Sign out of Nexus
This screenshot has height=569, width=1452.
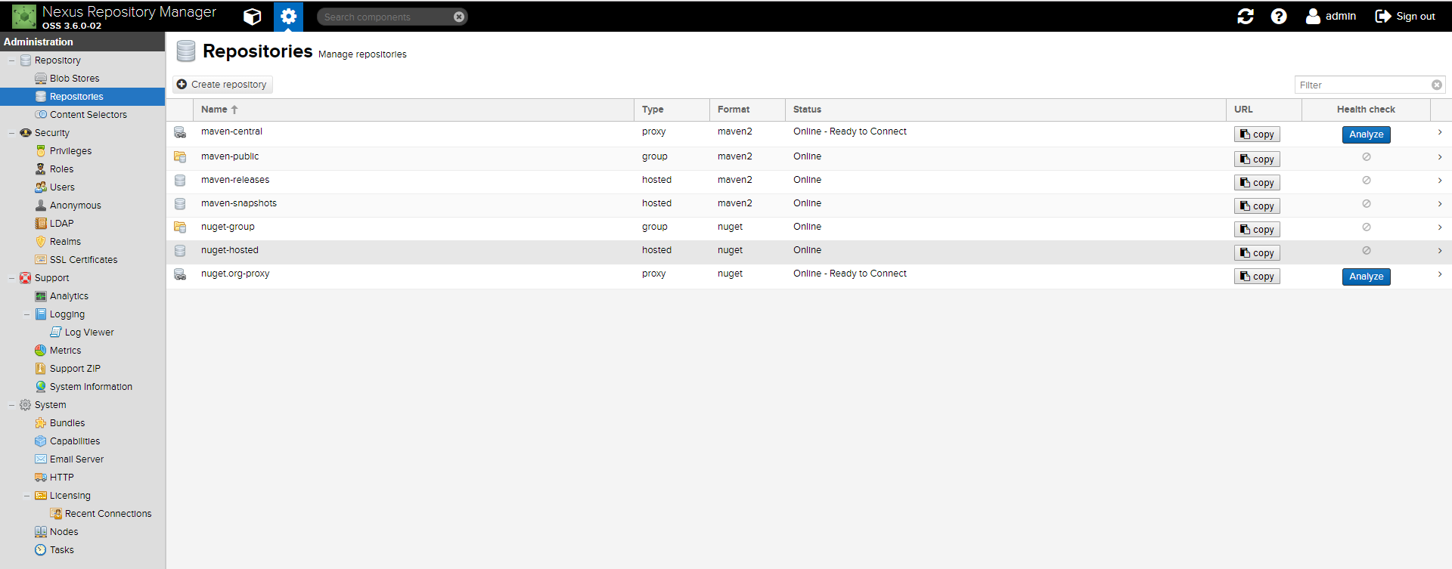click(x=1405, y=16)
